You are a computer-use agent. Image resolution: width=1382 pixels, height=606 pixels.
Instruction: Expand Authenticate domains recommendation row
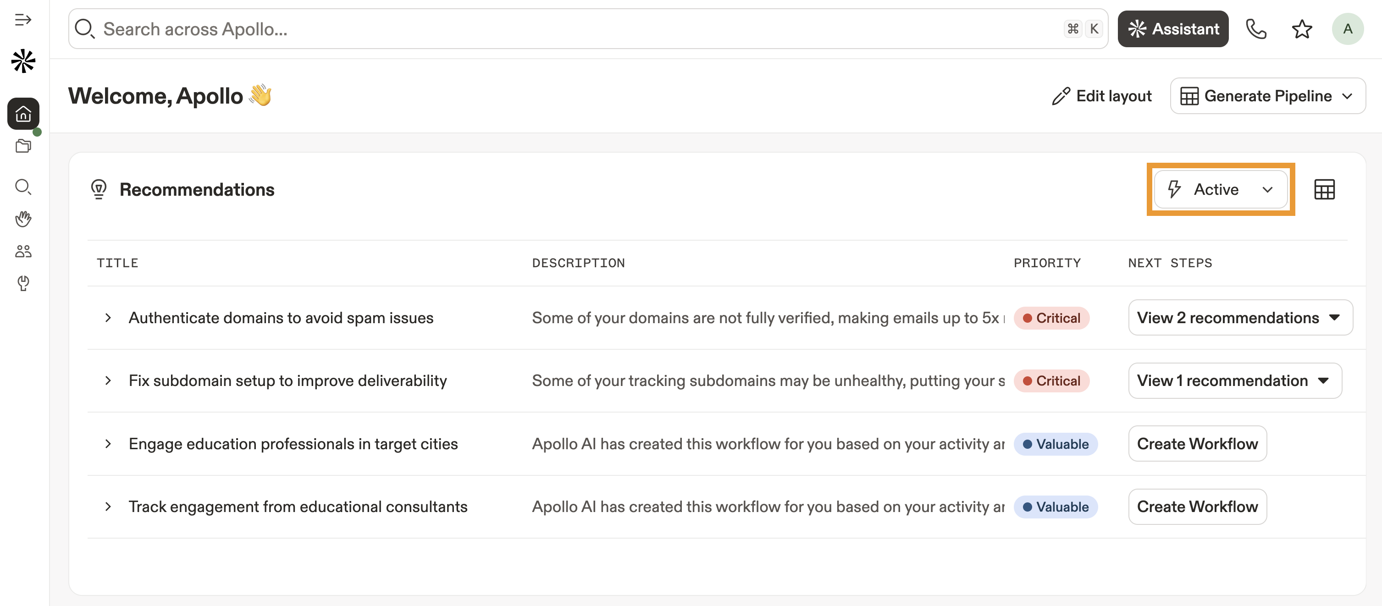click(x=108, y=318)
